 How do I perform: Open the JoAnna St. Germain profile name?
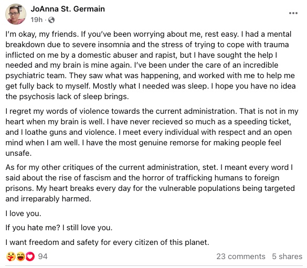[68, 9]
